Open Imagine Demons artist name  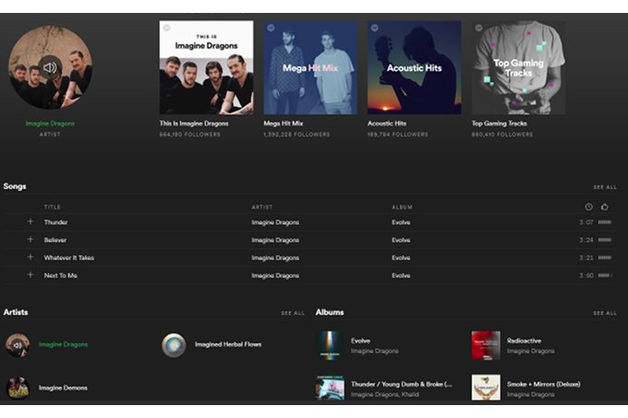63,388
